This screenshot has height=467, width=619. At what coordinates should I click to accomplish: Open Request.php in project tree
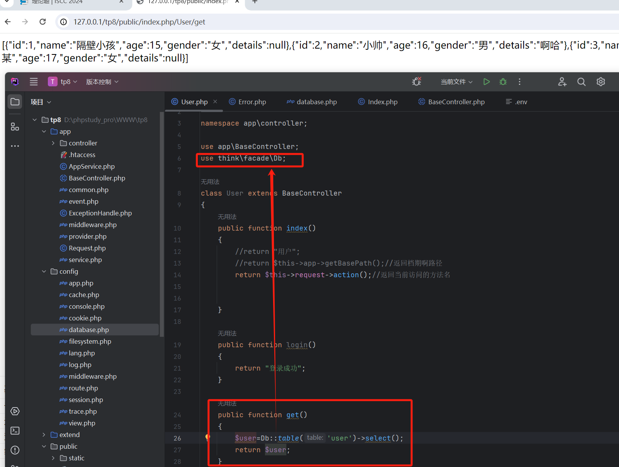(83, 248)
